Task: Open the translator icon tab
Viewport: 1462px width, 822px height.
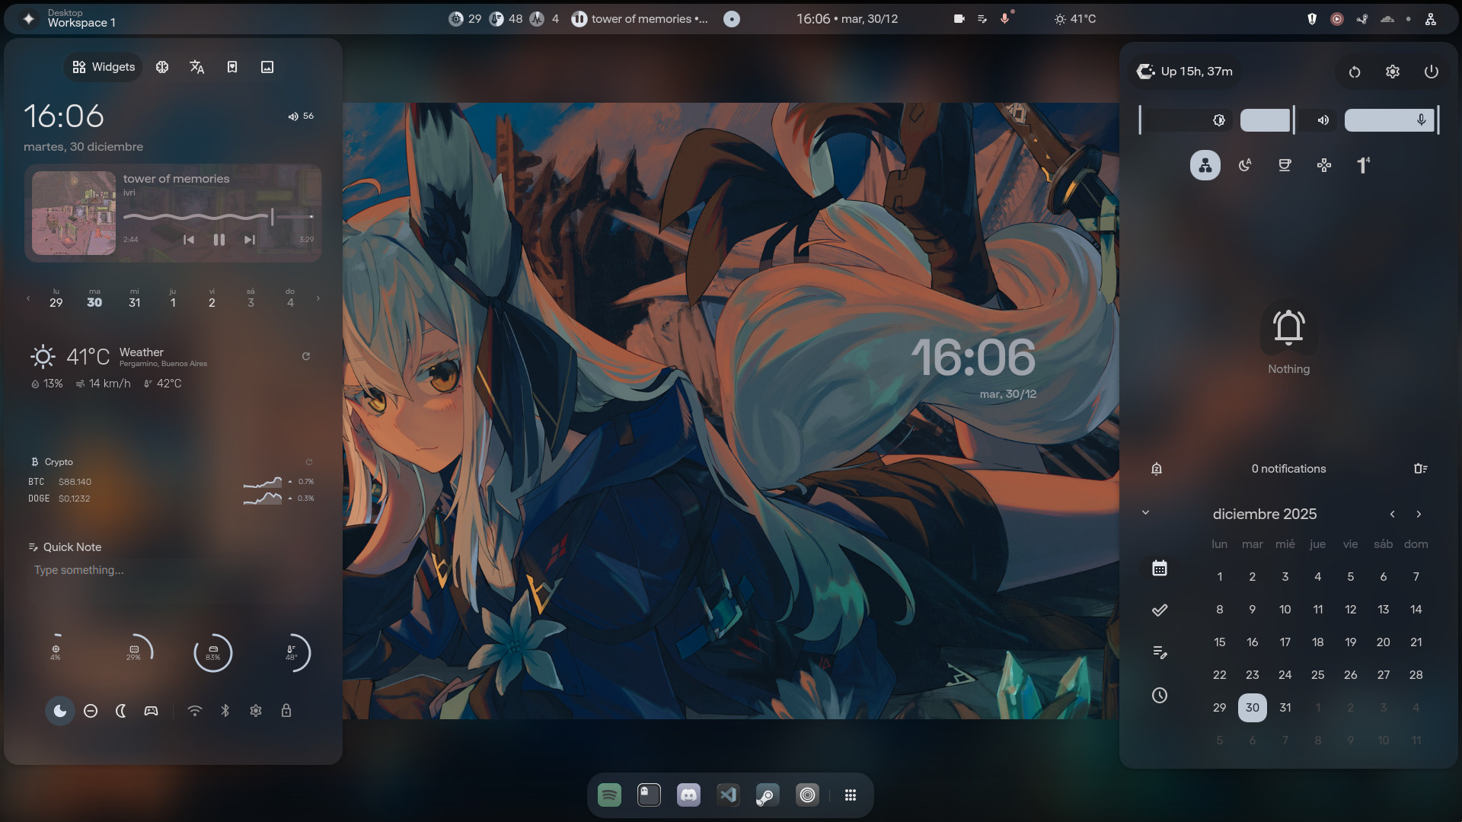Action: [196, 67]
